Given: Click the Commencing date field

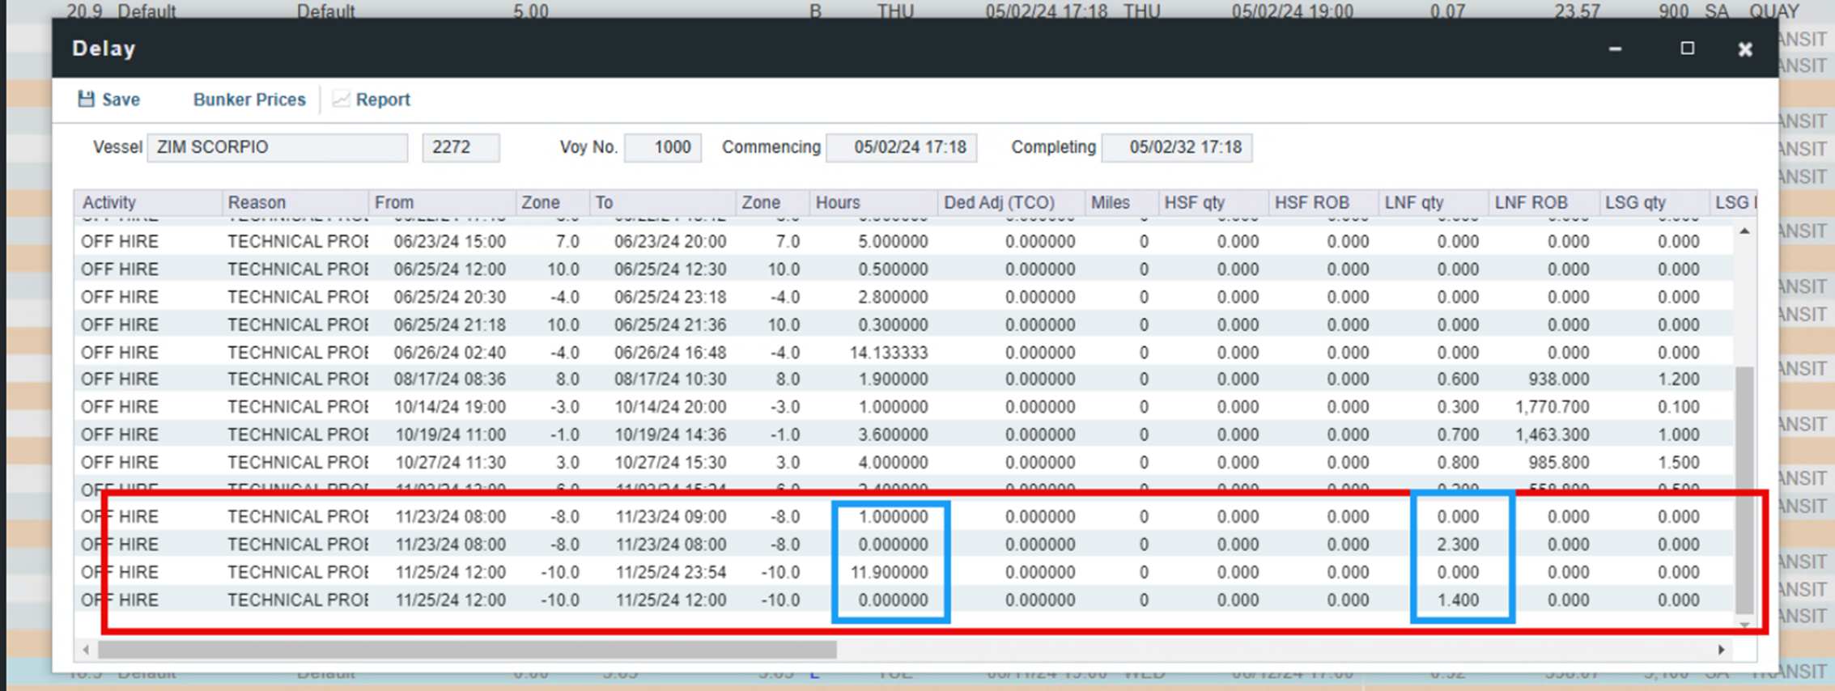Looking at the screenshot, I should pyautogui.click(x=901, y=147).
